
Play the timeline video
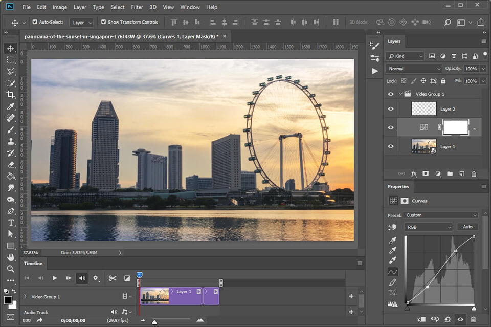tap(55, 278)
